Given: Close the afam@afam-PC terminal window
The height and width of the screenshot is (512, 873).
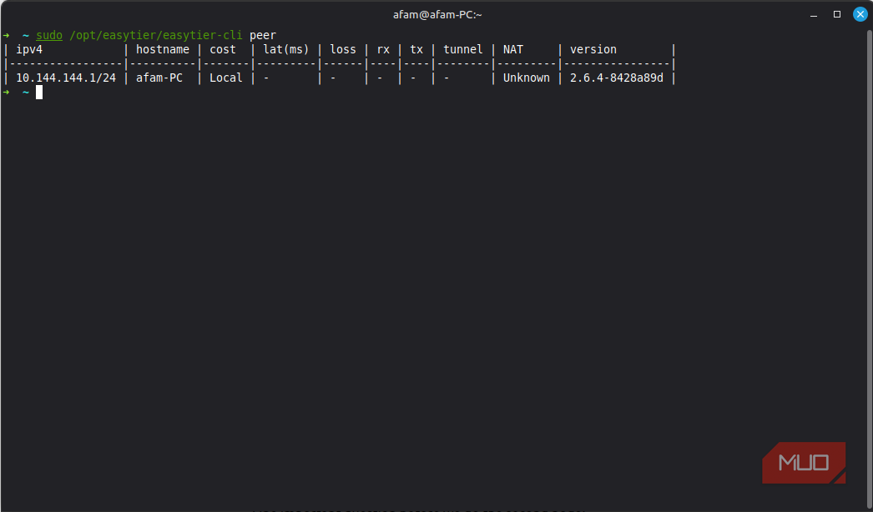Looking at the screenshot, I should pyautogui.click(x=860, y=14).
